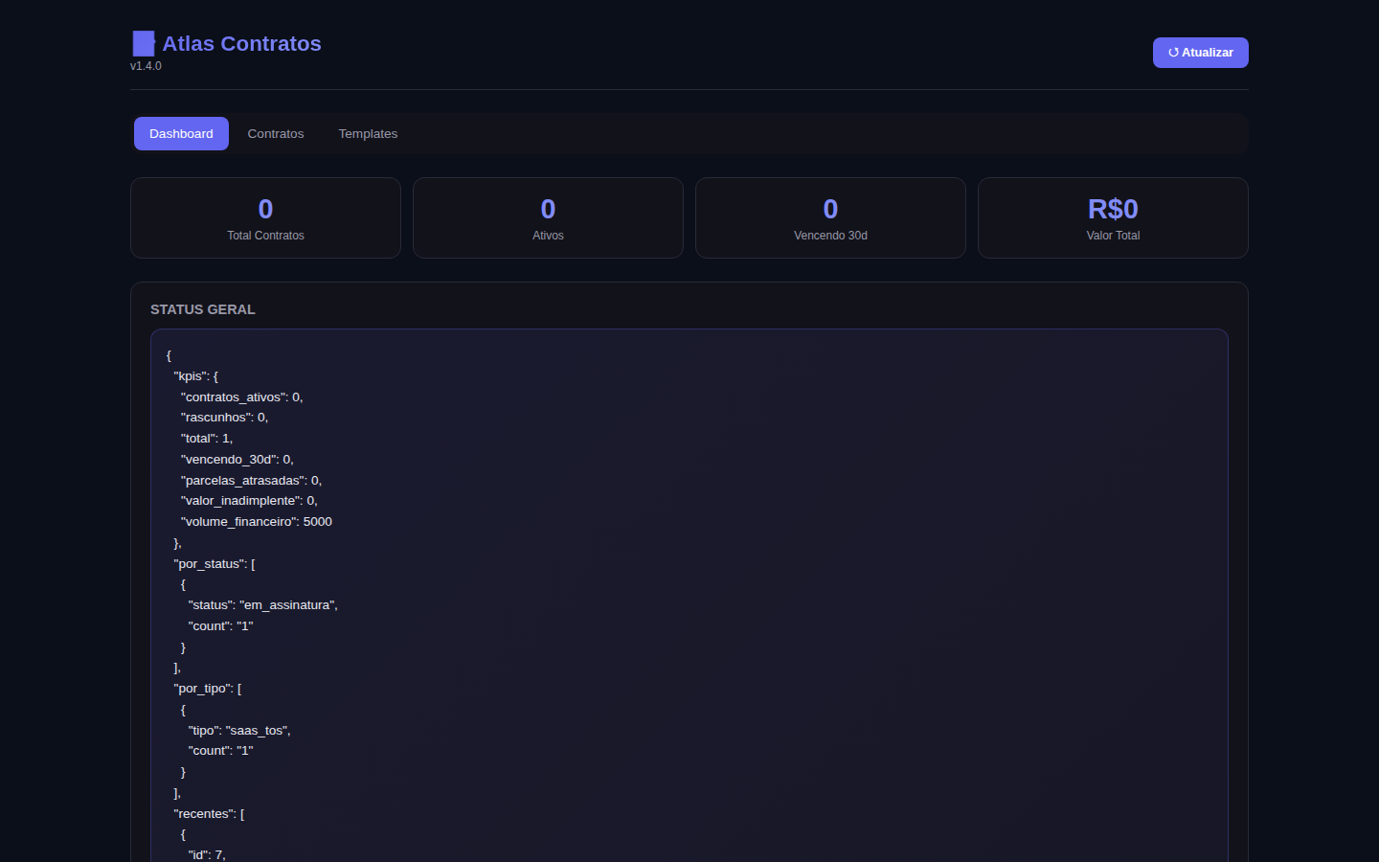Click the "volume_financeiro": 5000 line
This screenshot has height=862, width=1379.
[257, 522]
